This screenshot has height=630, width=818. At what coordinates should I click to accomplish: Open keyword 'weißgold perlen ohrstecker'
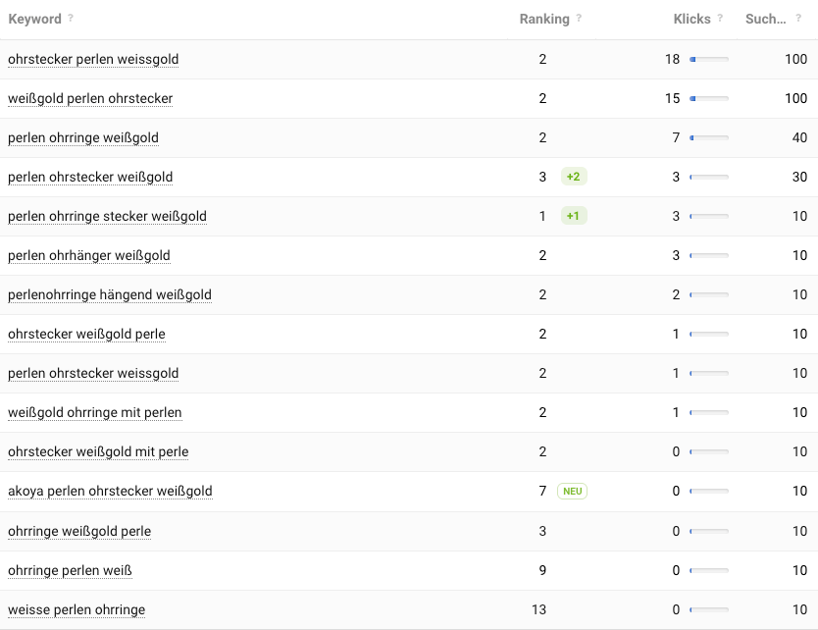(x=90, y=99)
